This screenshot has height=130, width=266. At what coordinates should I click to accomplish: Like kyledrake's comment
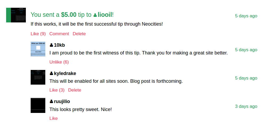(x=57, y=90)
